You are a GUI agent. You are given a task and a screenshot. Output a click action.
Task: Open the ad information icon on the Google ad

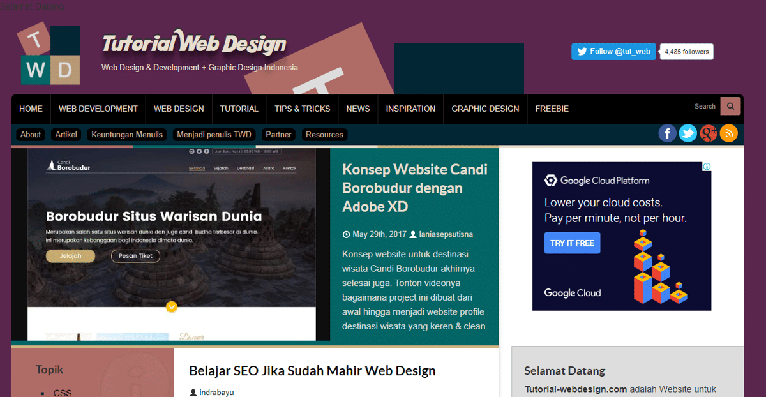tap(707, 167)
